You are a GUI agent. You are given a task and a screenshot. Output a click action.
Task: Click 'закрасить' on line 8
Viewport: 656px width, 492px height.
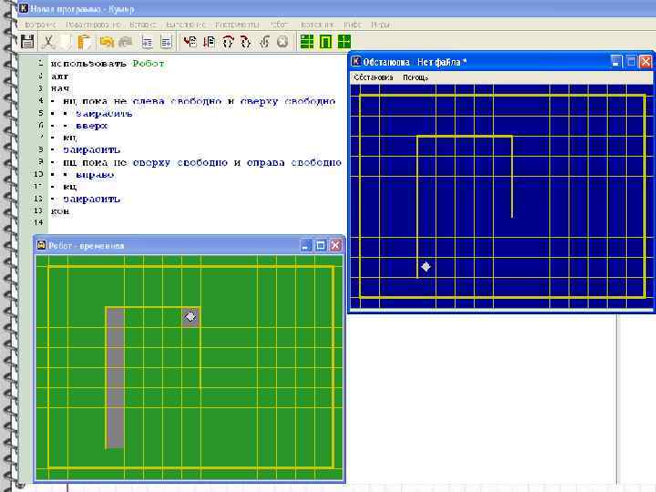pyautogui.click(x=91, y=149)
